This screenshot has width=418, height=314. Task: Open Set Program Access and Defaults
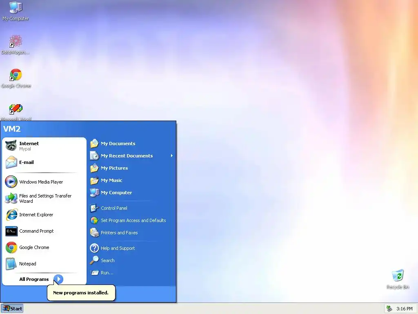(132, 220)
